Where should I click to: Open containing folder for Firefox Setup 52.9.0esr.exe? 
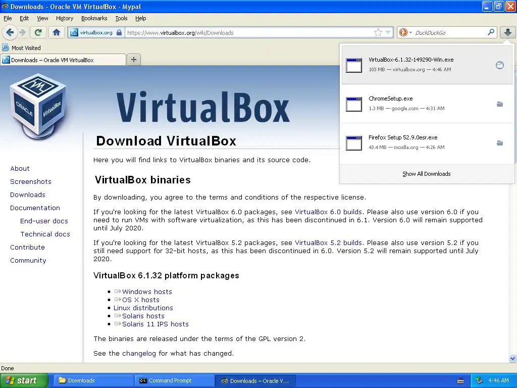click(500, 143)
